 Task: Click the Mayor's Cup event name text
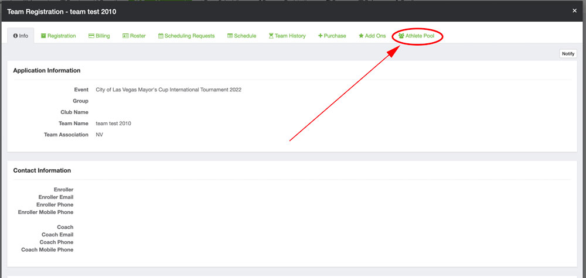[168, 90]
